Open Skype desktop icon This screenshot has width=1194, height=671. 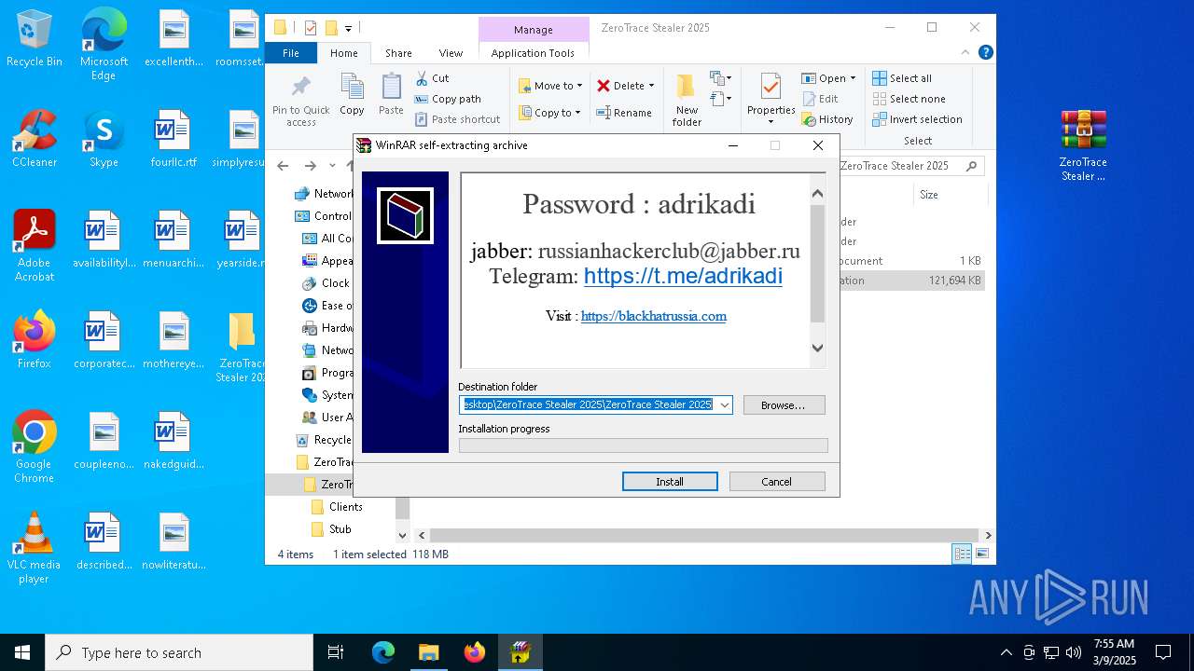(x=104, y=139)
